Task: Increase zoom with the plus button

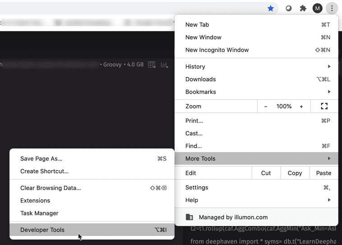Action: click(301, 106)
